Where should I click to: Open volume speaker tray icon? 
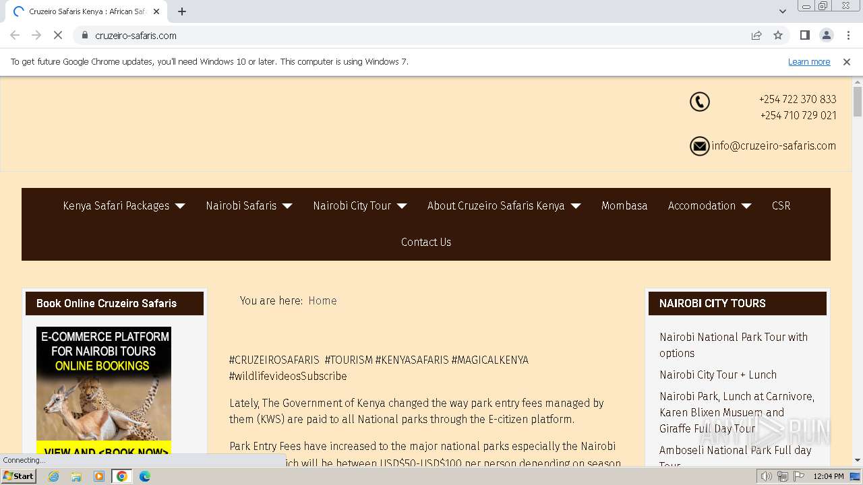point(767,476)
